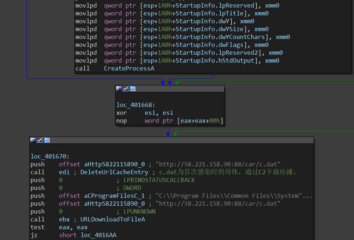Select the StartupInfo.dwY operand
The width and height of the screenshot is (354, 240).
tap(202, 21)
